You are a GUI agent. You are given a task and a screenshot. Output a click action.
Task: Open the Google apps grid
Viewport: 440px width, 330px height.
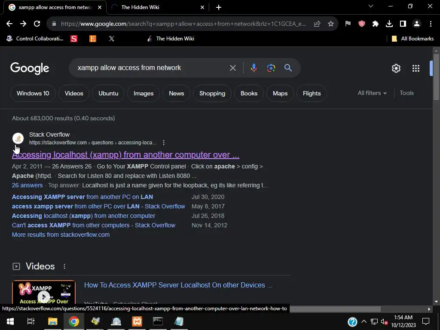point(416,68)
